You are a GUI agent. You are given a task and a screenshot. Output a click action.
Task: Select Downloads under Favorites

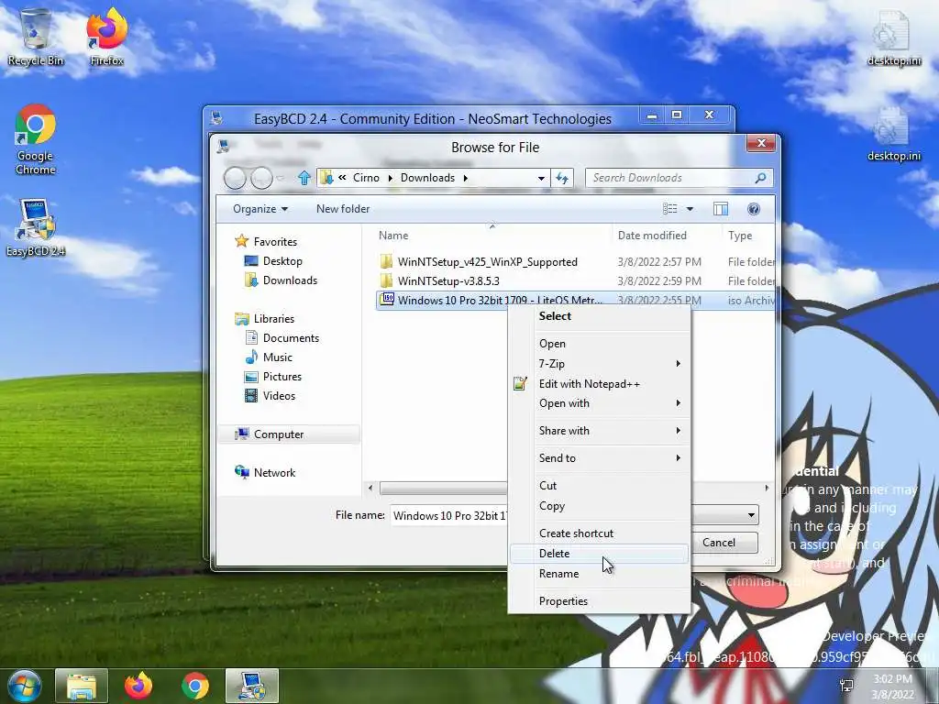point(281,280)
